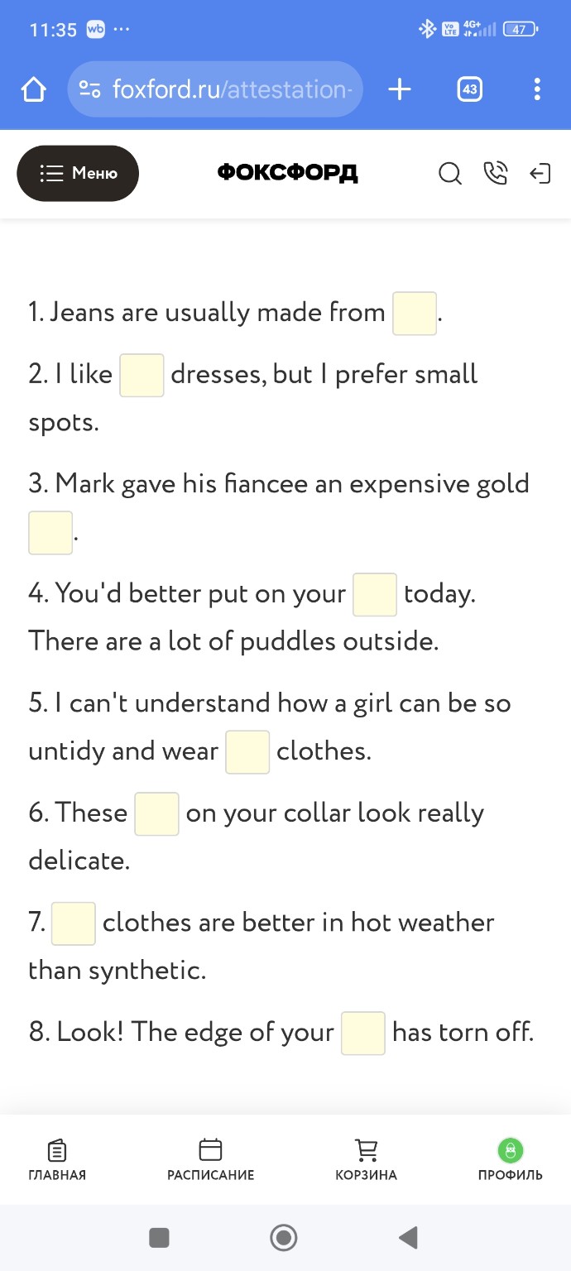Choose blank after 'put on your'
Image resolution: width=571 pixels, height=1271 pixels.
(x=374, y=594)
